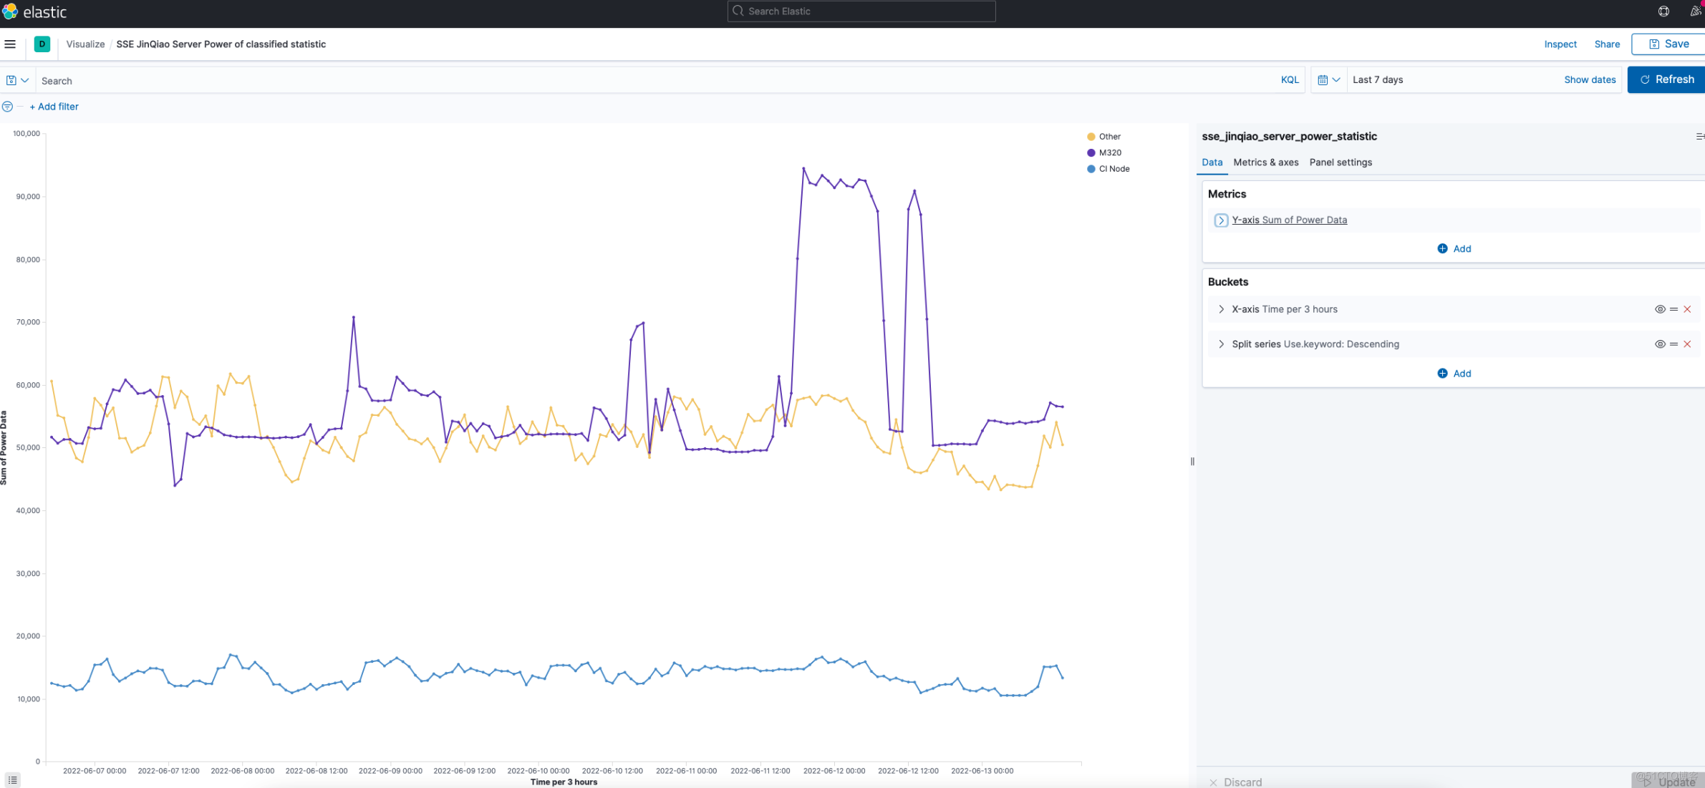1705x788 pixels.
Task: Delete the Split series bucket
Action: click(1687, 344)
